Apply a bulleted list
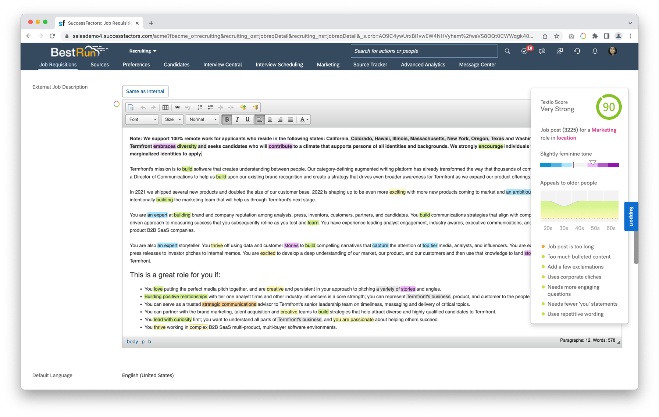 (x=210, y=107)
